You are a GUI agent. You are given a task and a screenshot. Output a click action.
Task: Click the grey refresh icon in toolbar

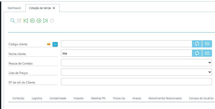[52, 21]
